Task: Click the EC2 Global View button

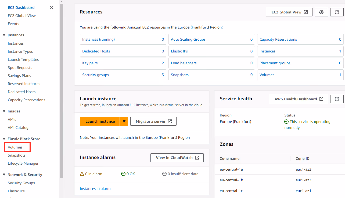Action: 289,12
